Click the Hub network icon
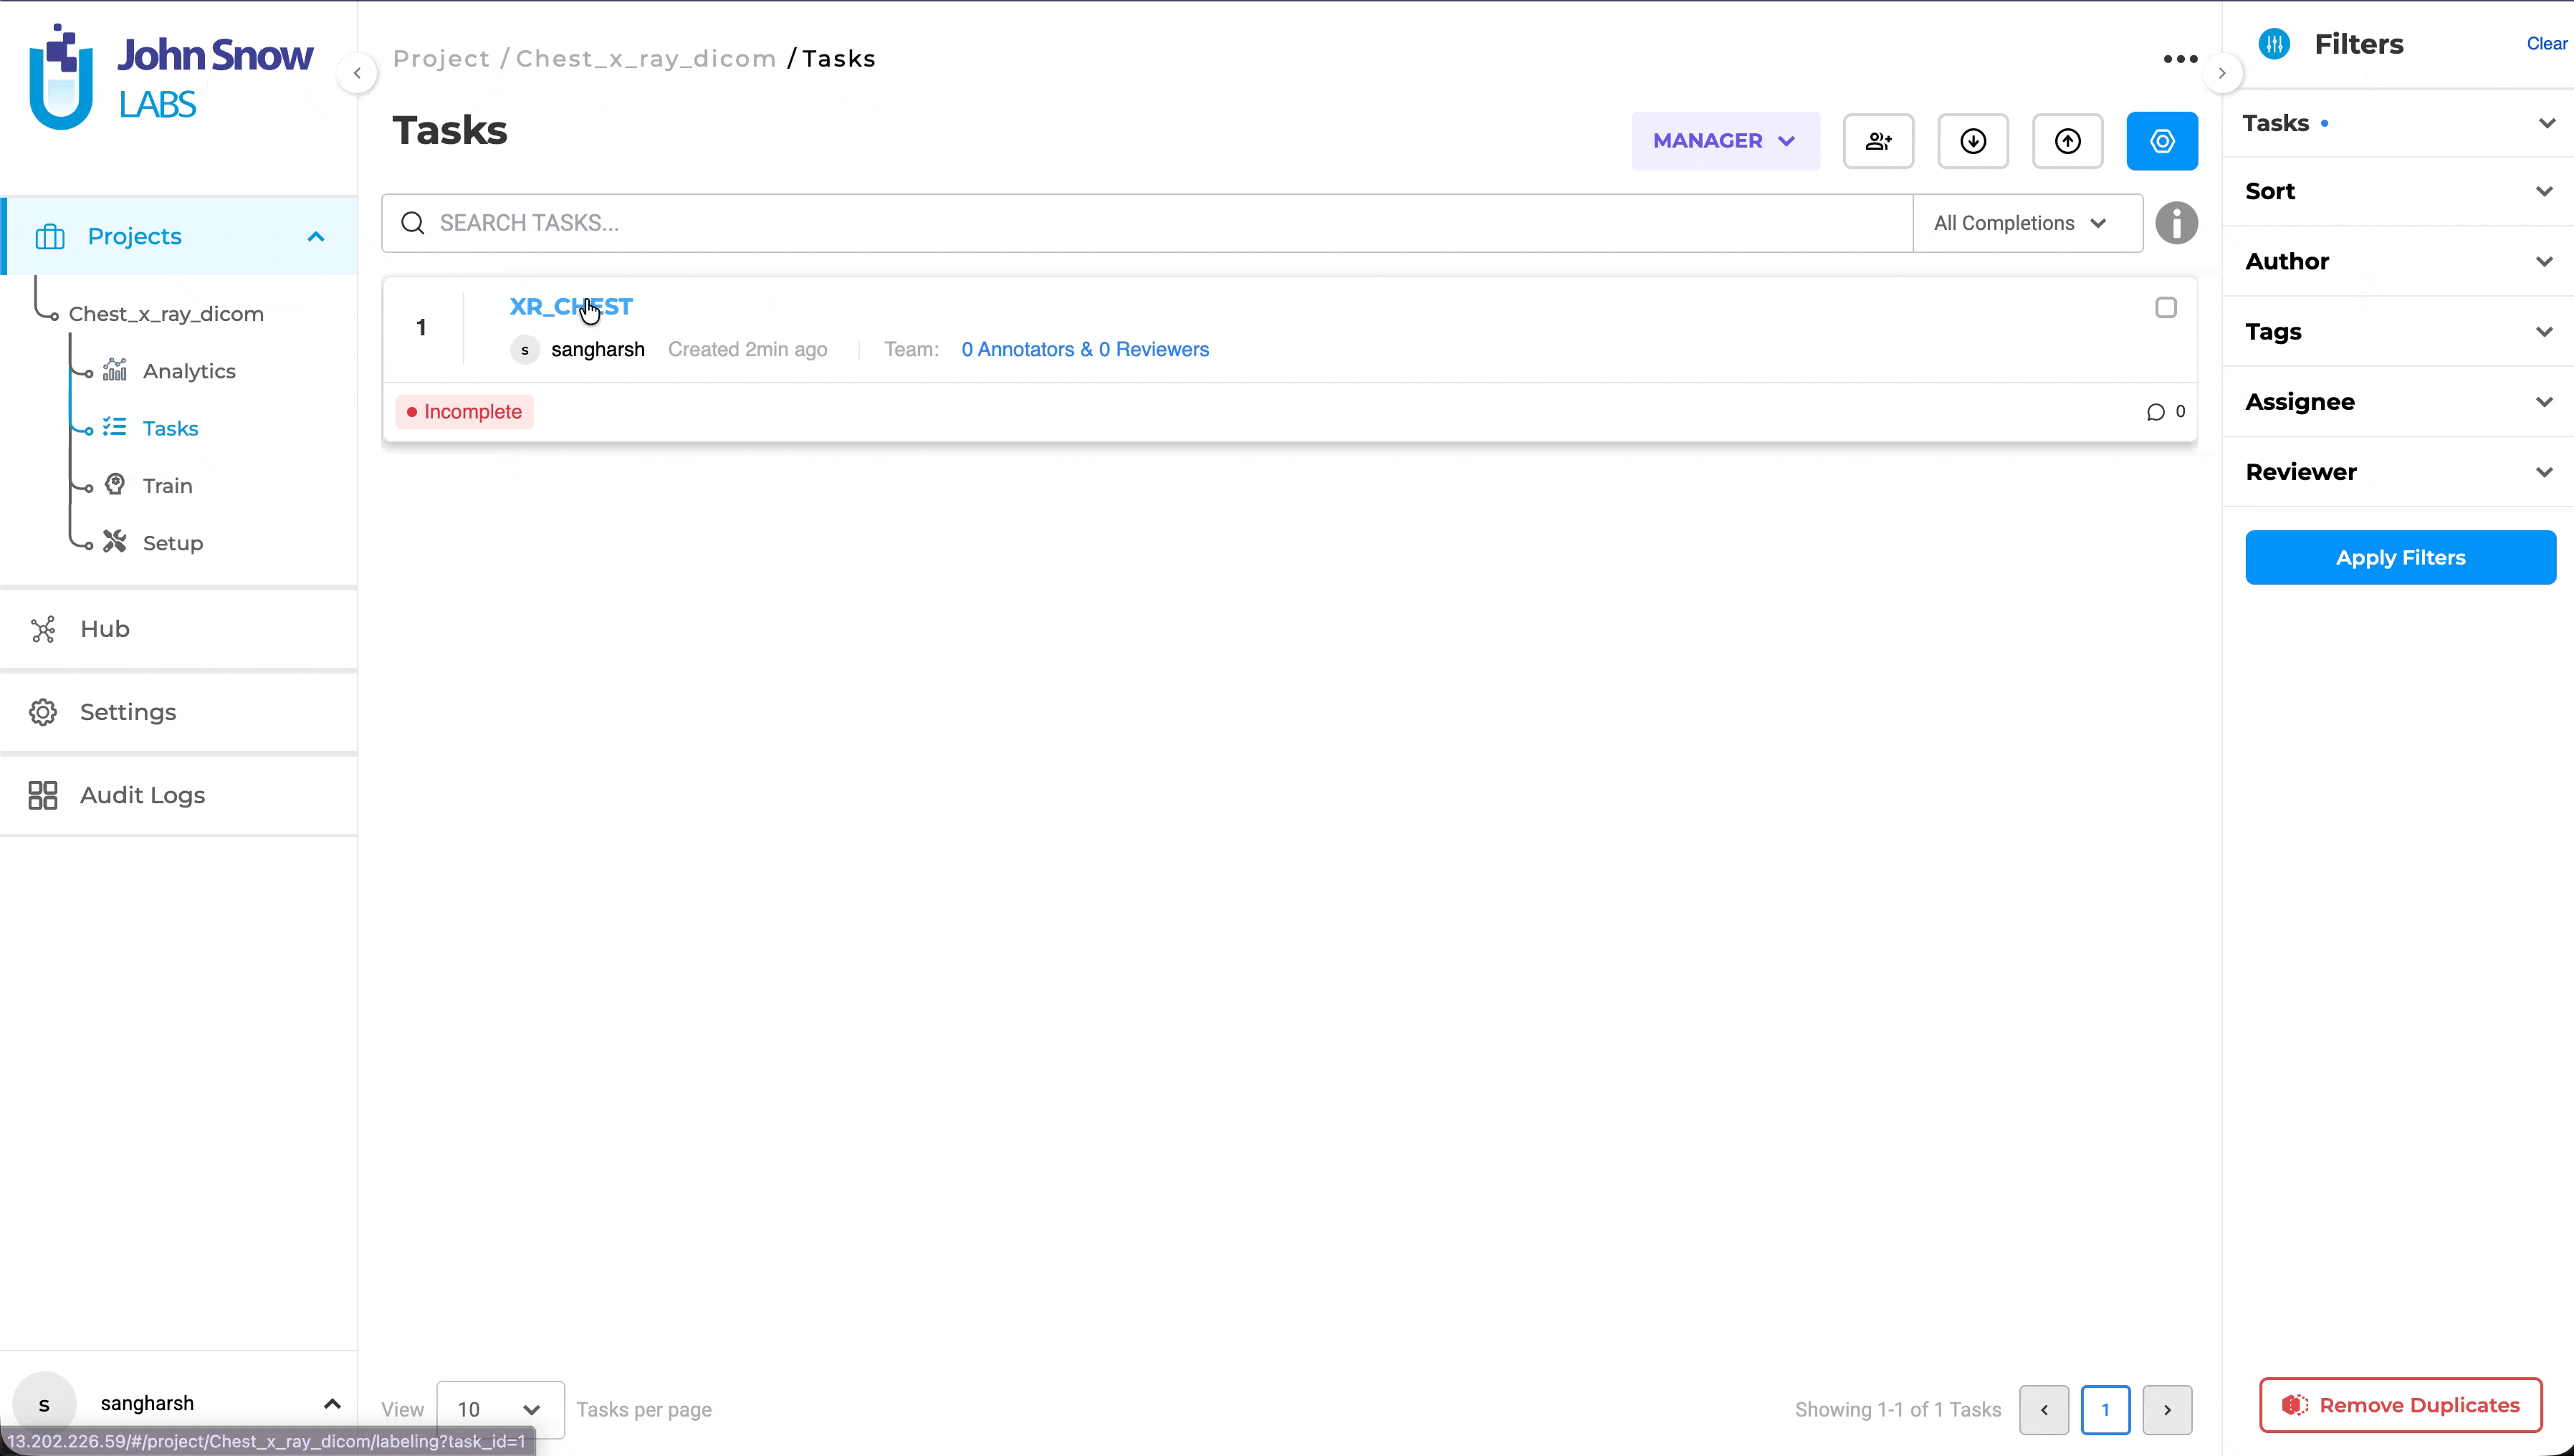 point(43,629)
